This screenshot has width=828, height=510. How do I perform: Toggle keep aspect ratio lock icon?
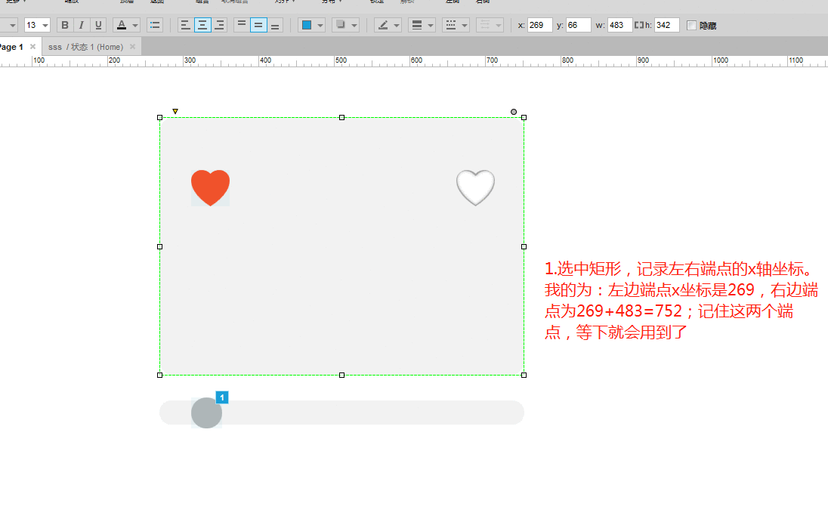pos(639,25)
